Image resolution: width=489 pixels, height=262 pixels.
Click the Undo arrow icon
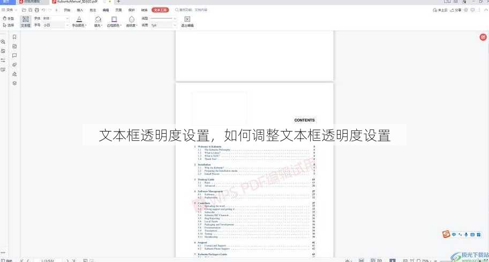[43, 10]
